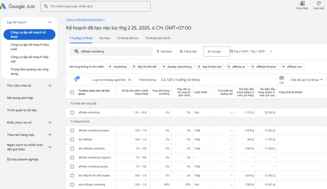This screenshot has width=327, height=189.
Task: Click the Tiếng Việt language icon
Action: tap(181, 51)
